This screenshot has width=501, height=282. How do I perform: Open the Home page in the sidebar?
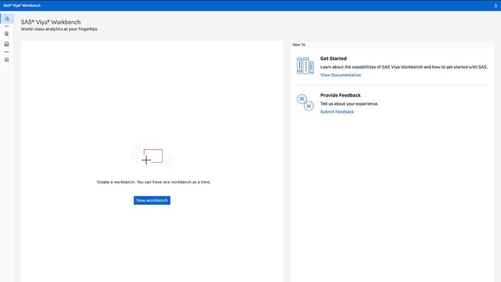(x=7, y=19)
